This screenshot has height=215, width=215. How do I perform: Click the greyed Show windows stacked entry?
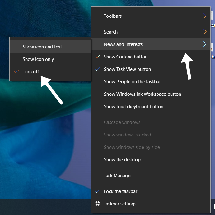[151, 135]
